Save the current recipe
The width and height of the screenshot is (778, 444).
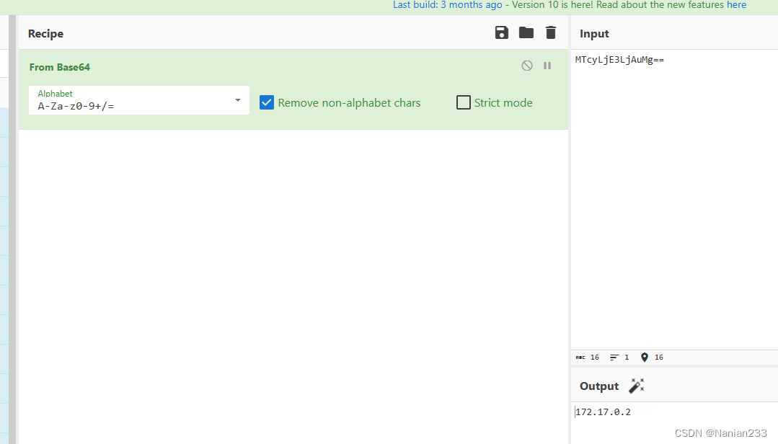click(502, 32)
